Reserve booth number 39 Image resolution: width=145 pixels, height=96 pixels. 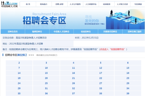click(x=128, y=93)
